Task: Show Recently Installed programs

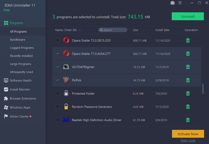Action: pyautogui.click(x=21, y=56)
